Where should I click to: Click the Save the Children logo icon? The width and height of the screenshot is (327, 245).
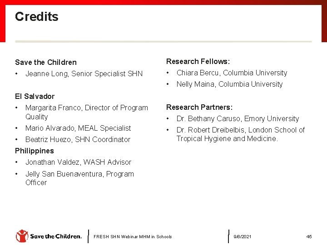[22, 236]
